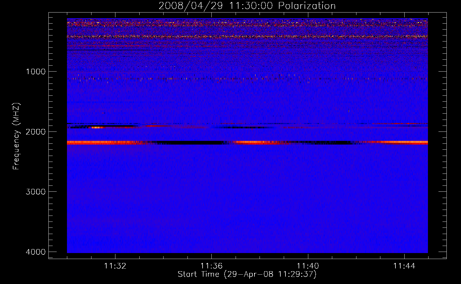Viewport: 461px width, 284px height.
Task: Click the 'Frequency (MHZ)' y-axis label
Action: coord(16,136)
